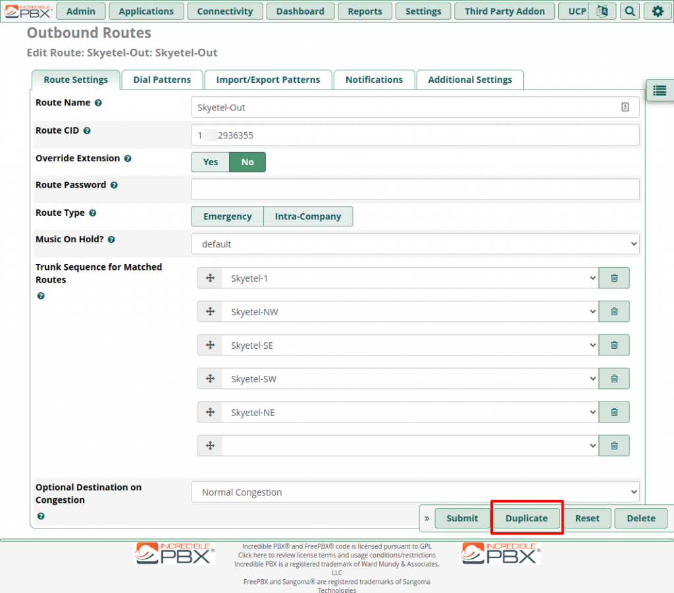
Task: Grab the move handle for the empty trunk row
Action: coord(210,446)
